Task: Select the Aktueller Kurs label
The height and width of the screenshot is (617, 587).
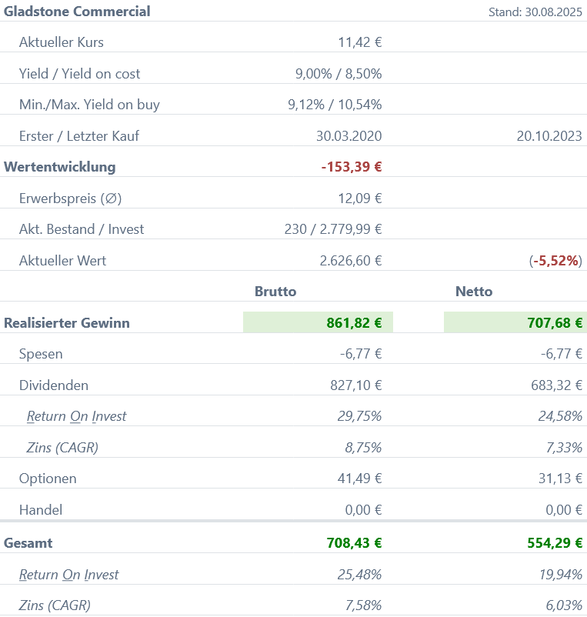Action: coord(62,42)
